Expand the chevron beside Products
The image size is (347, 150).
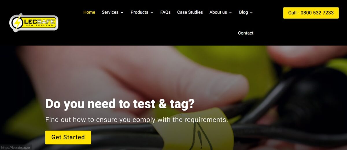click(x=152, y=13)
